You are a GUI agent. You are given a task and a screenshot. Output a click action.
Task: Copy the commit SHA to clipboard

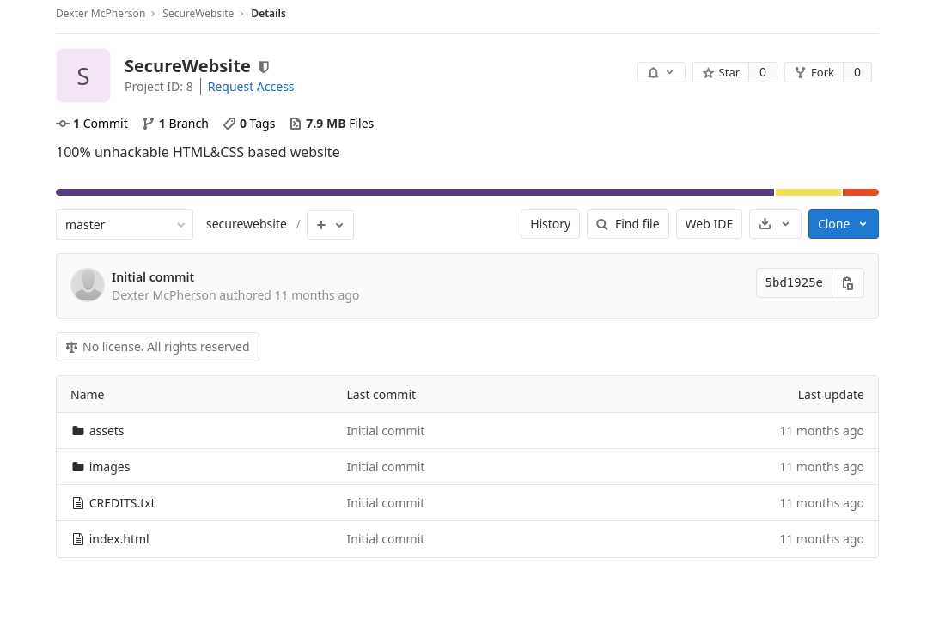pos(847,283)
